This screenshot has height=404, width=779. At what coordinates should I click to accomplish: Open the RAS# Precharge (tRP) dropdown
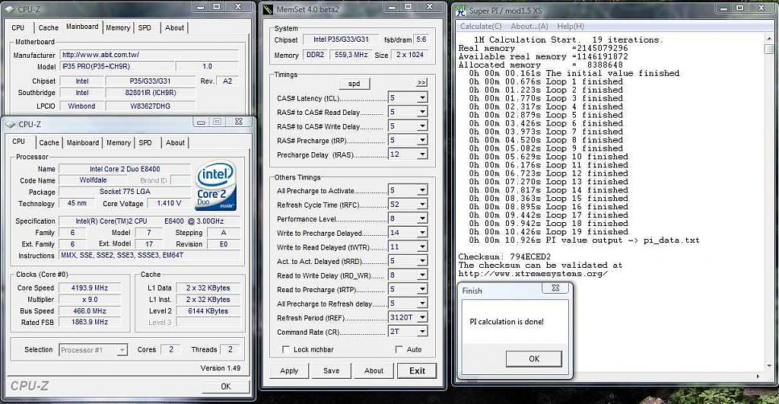[421, 140]
